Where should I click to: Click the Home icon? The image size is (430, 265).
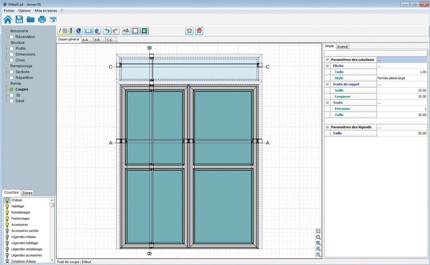click(8, 19)
